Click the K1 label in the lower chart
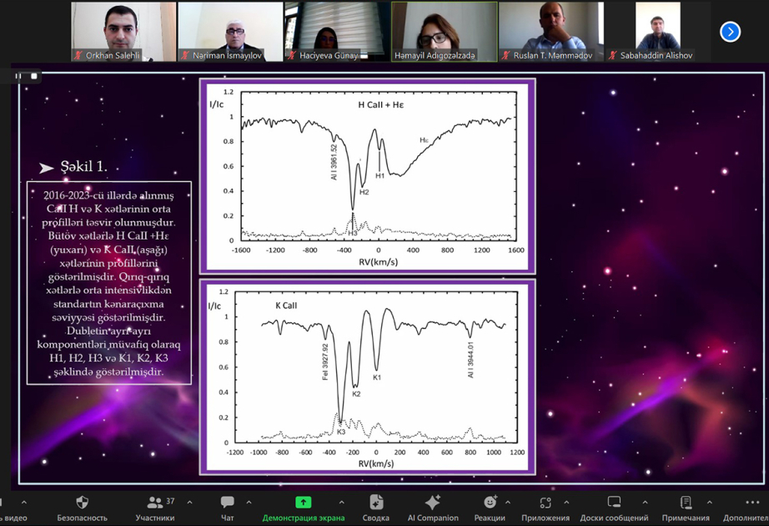769x526 pixels. [377, 377]
